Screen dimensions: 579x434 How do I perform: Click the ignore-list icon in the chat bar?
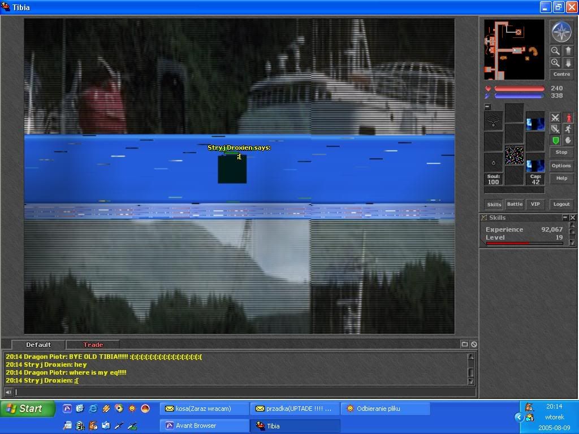click(474, 344)
